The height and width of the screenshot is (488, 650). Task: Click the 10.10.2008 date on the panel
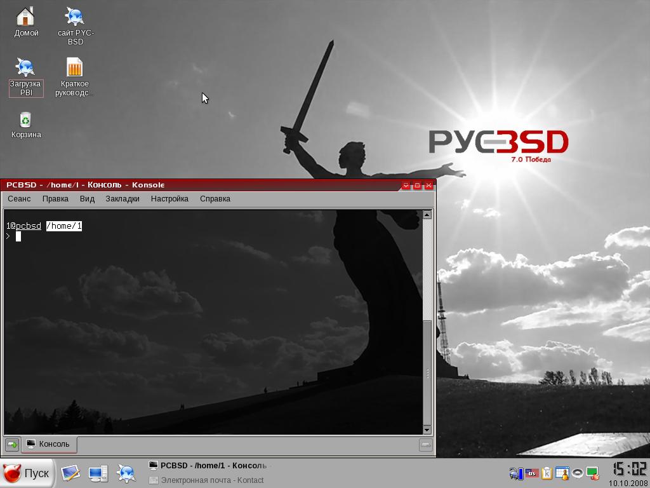point(629,484)
